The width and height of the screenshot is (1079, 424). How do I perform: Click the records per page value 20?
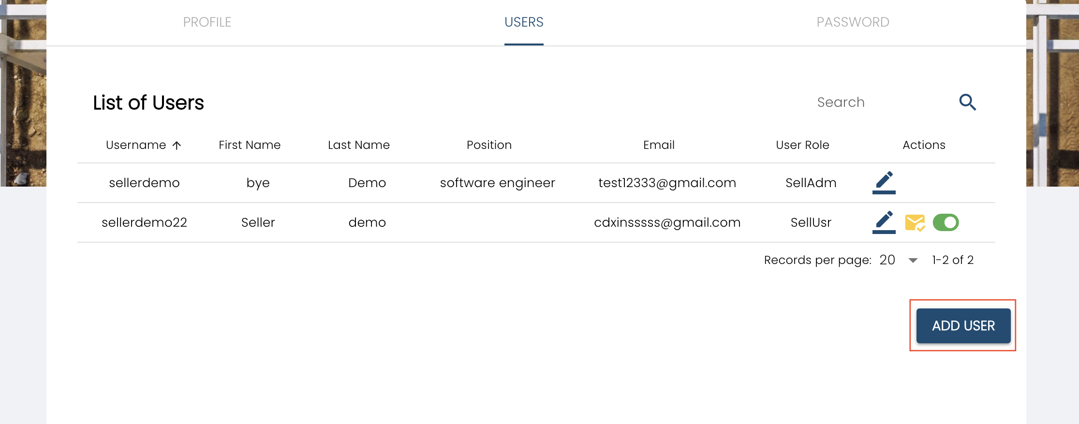pos(887,260)
